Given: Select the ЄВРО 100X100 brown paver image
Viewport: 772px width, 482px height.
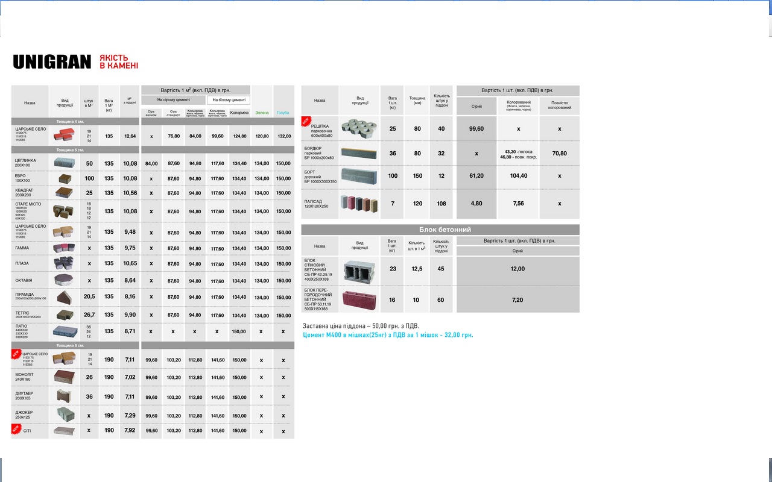Looking at the screenshot, I should pyautogui.click(x=65, y=178).
